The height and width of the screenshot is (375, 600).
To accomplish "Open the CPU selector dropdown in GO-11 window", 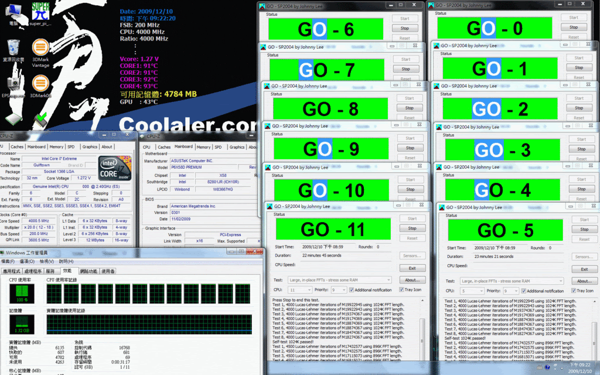I will pos(309,290).
